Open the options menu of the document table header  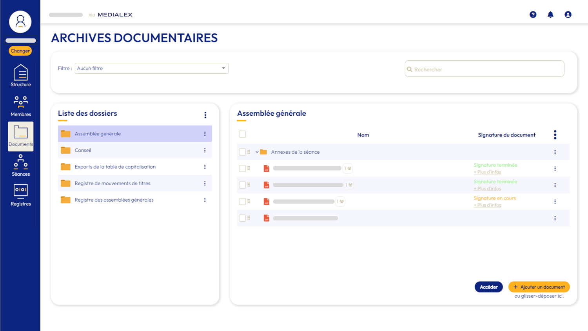555,135
